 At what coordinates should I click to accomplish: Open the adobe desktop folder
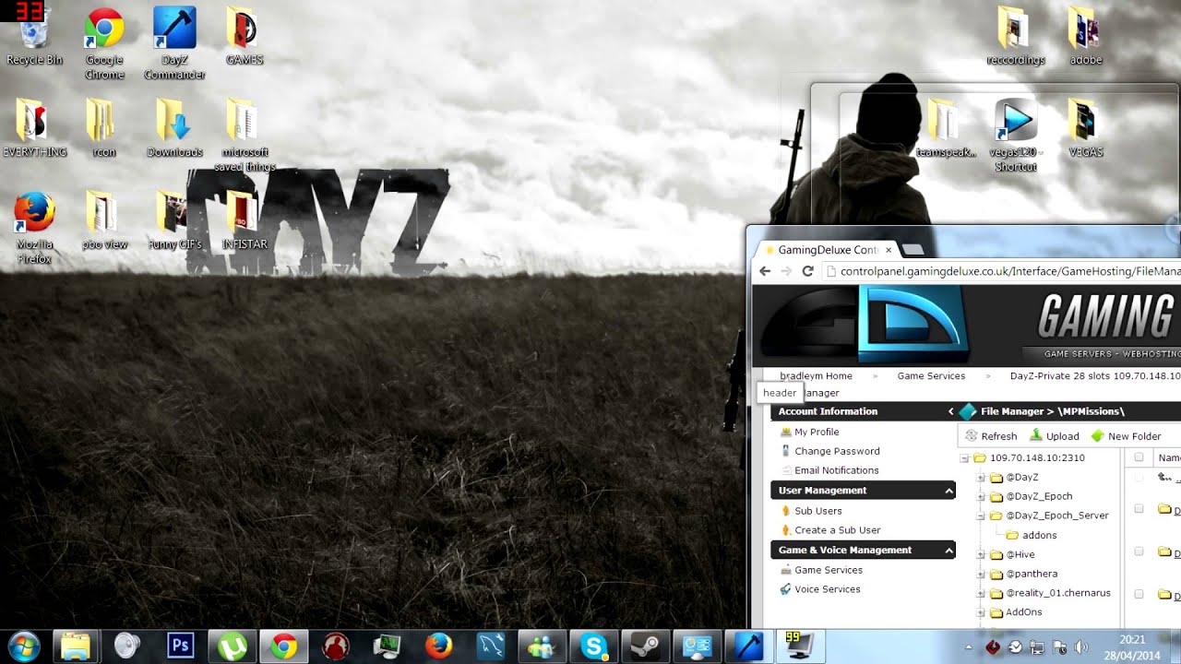[1086, 37]
